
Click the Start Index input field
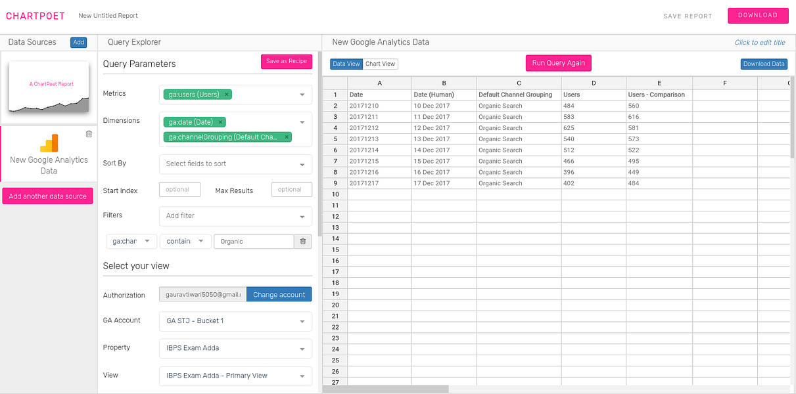click(x=179, y=190)
